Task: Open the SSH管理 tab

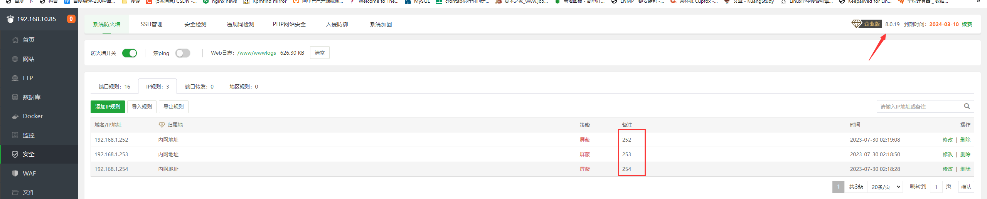Action: coord(152,24)
